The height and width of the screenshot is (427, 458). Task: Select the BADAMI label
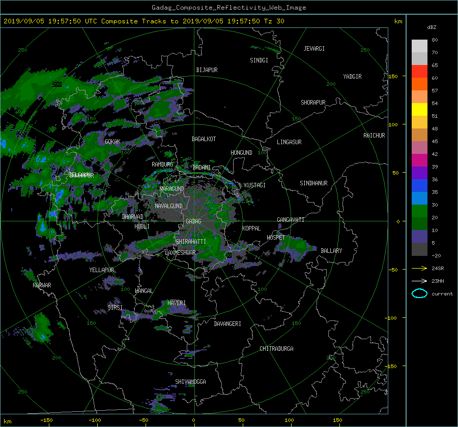click(202, 168)
